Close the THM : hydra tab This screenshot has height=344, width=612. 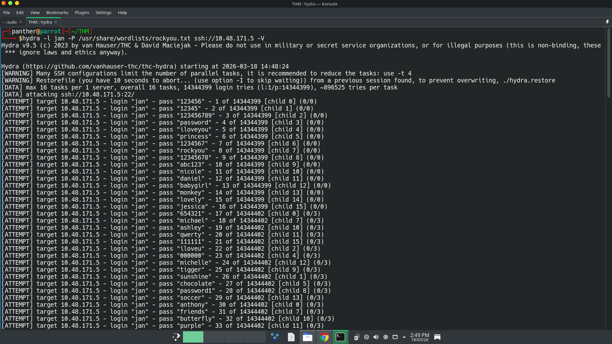click(x=56, y=22)
